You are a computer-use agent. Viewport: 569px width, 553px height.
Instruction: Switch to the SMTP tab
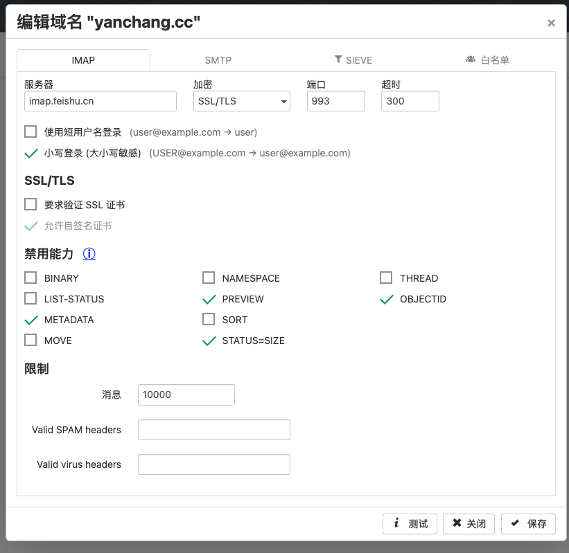(218, 60)
